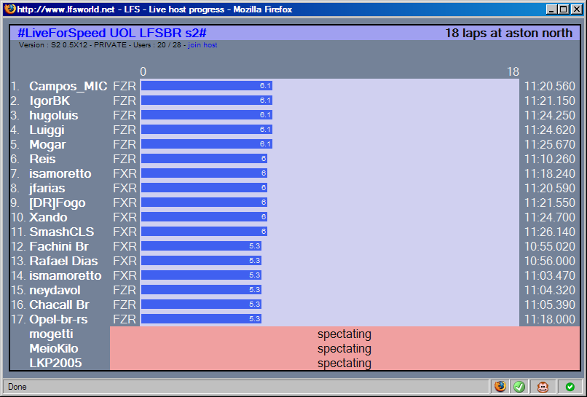Select driver name jfarias
This screenshot has width=587, height=397.
(x=47, y=188)
